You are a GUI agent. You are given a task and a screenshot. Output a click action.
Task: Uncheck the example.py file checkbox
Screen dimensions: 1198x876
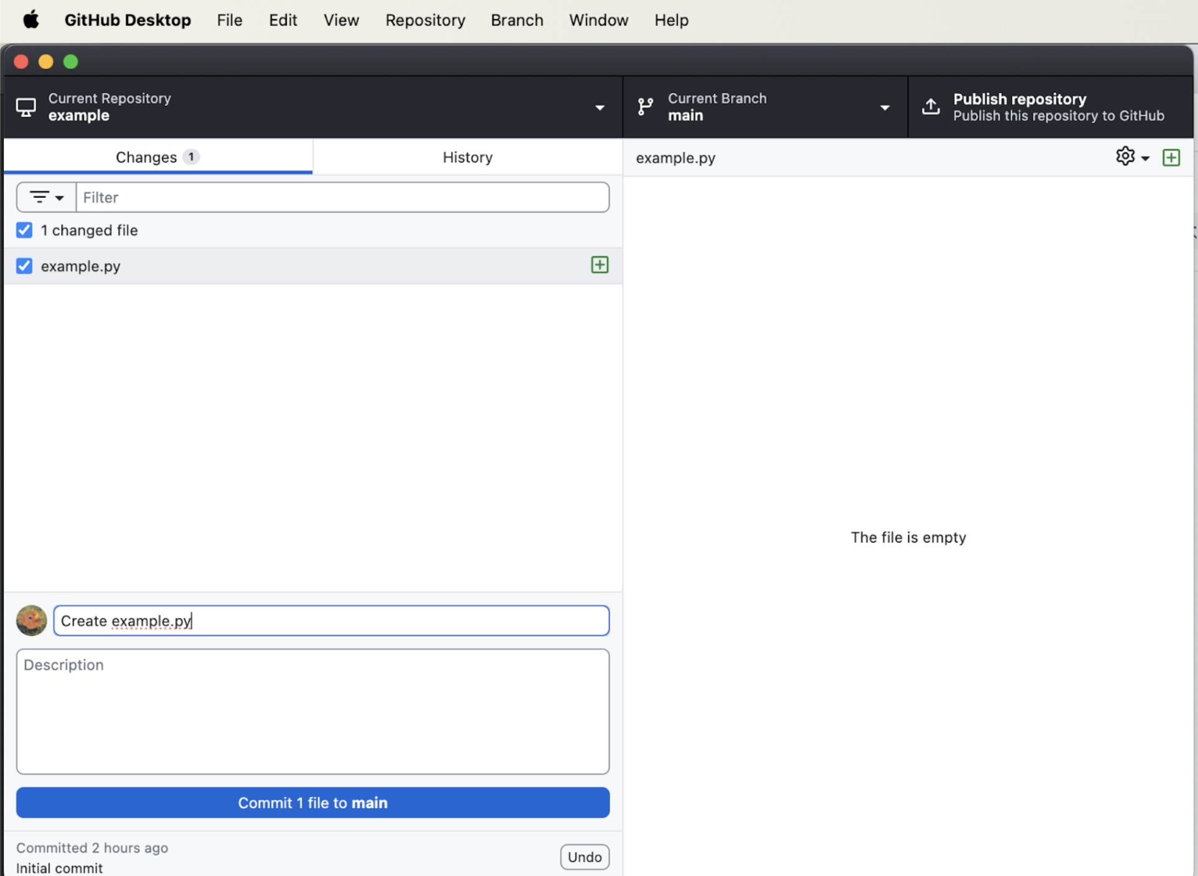pyautogui.click(x=24, y=266)
